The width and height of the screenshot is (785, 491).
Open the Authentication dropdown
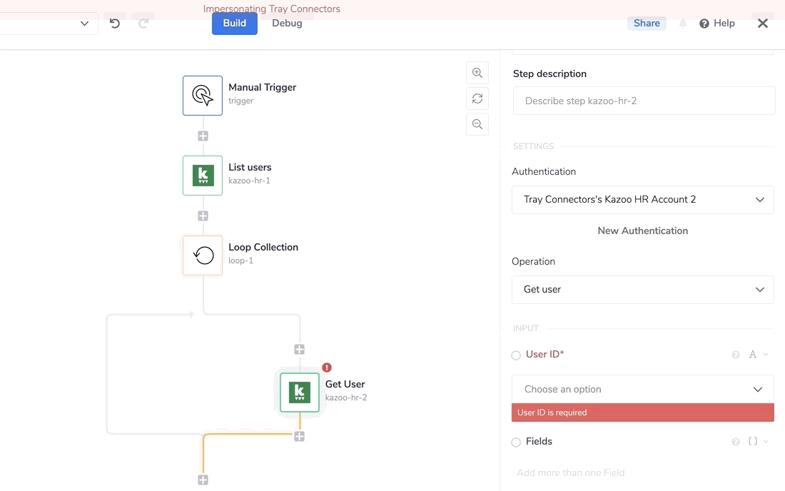click(642, 200)
